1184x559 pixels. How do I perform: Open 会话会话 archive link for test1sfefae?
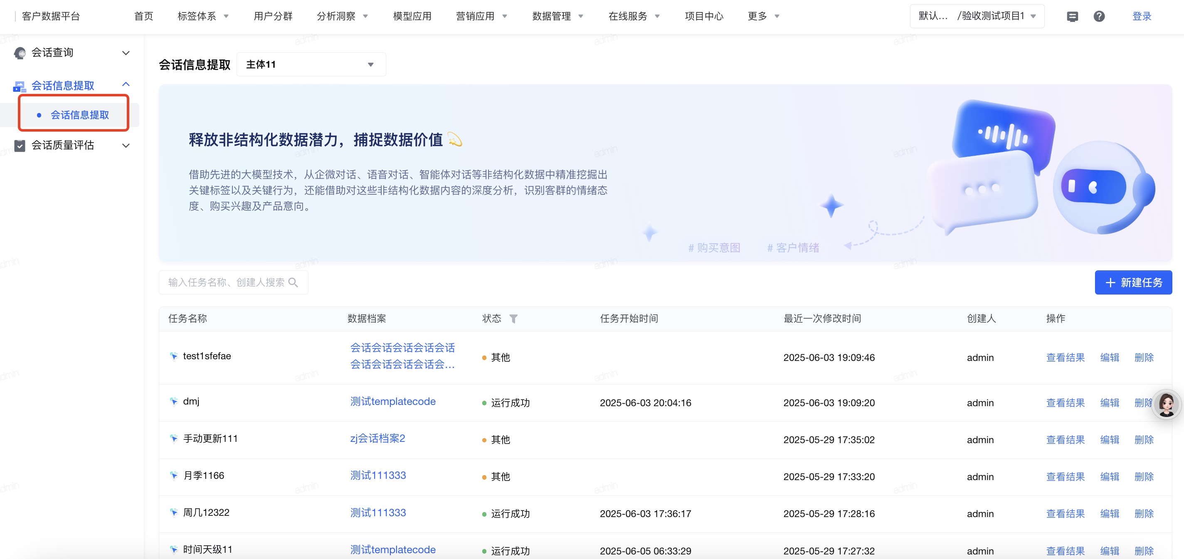point(402,356)
